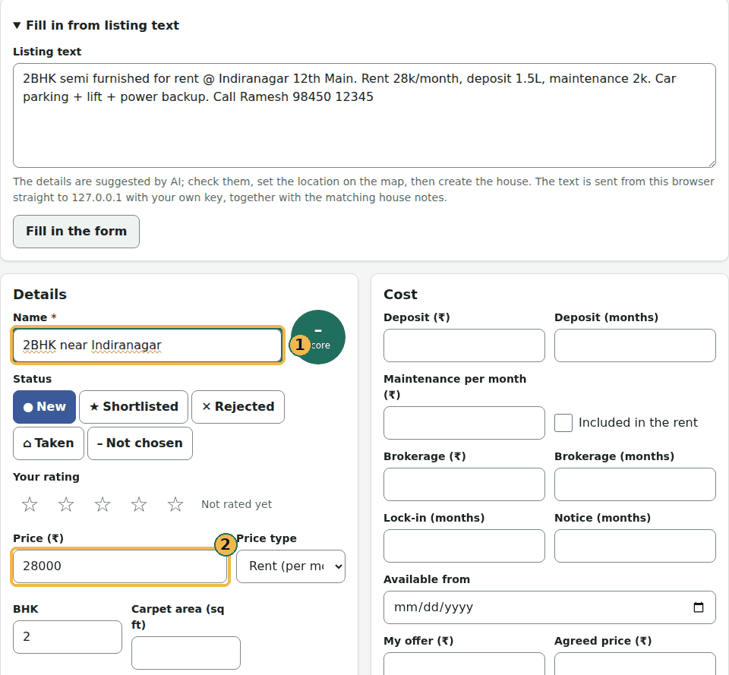
Task: Open the Price type dropdown
Action: tap(291, 566)
